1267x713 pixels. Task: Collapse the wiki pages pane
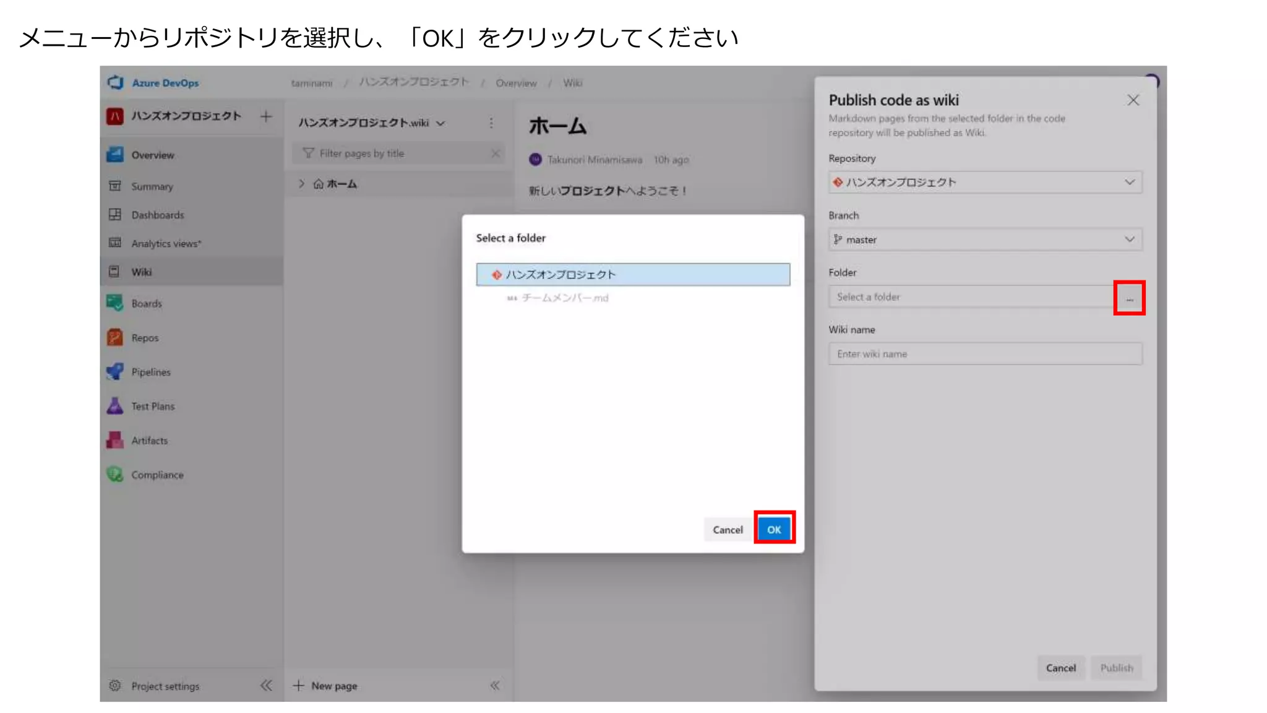495,685
